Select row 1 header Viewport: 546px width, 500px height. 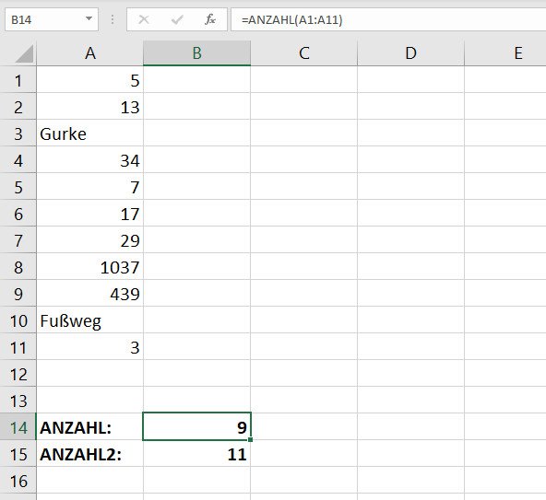coord(18,80)
